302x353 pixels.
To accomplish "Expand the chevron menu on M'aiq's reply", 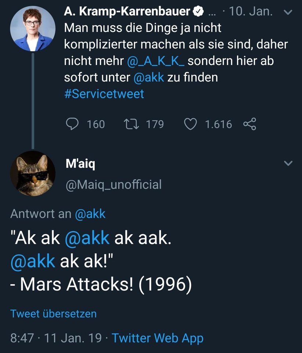I will point(288,163).
